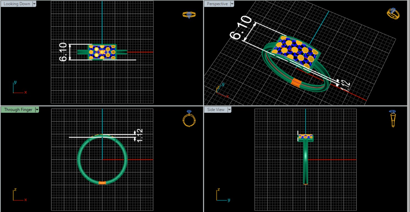Activate the Side View viewport title
The height and width of the screenshot is (212, 410).
(216, 110)
